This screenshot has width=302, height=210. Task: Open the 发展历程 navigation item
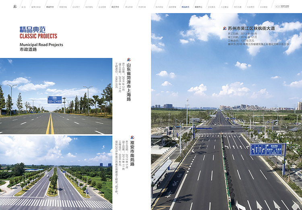pyautogui.click(x=63, y=7)
